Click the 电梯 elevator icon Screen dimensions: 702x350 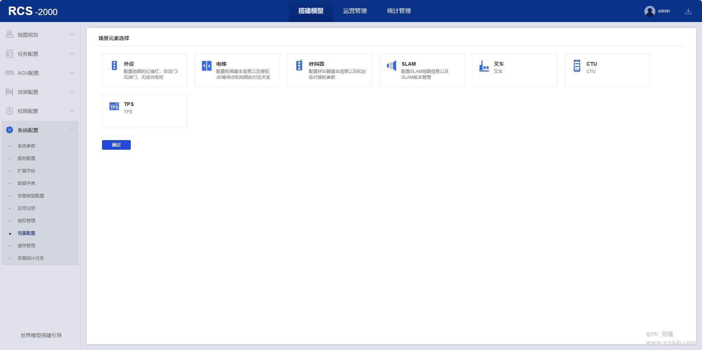click(x=207, y=65)
